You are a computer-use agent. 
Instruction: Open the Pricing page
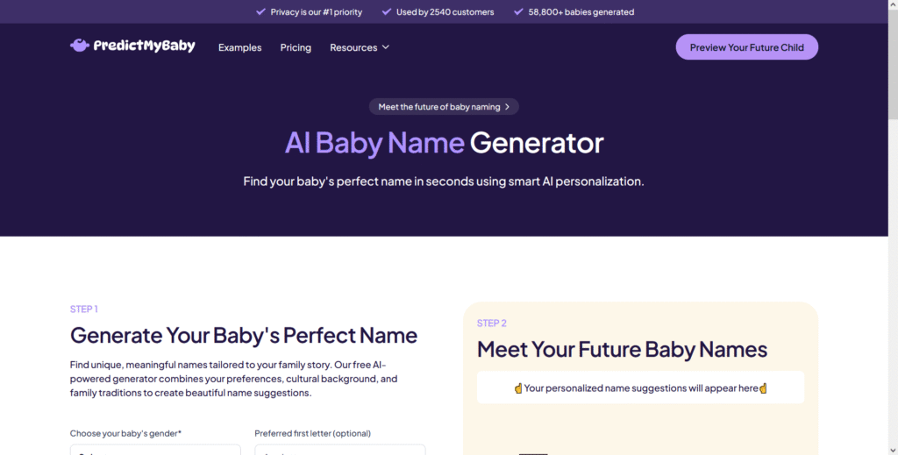pyautogui.click(x=296, y=47)
